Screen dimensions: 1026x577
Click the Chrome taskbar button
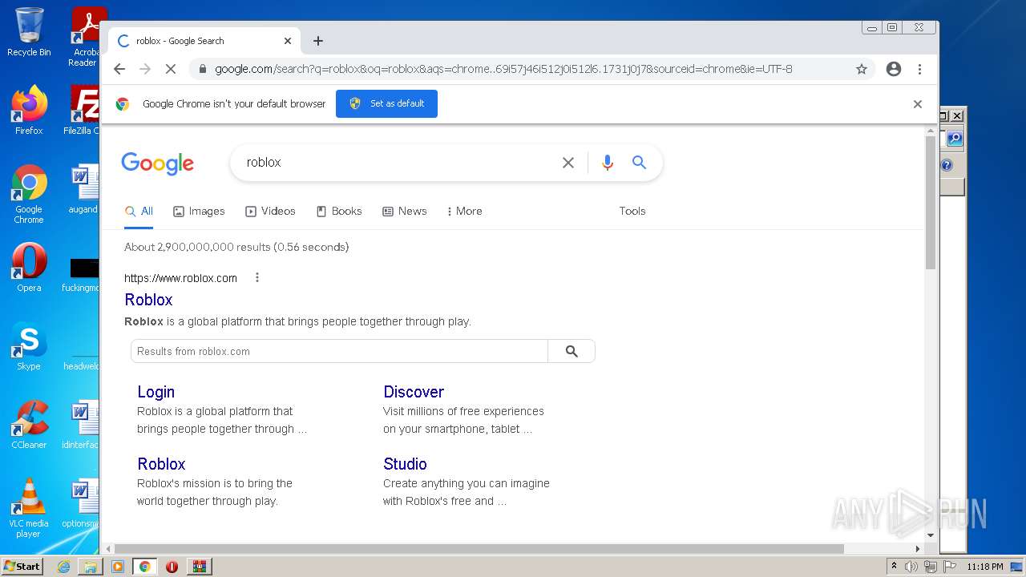144,567
